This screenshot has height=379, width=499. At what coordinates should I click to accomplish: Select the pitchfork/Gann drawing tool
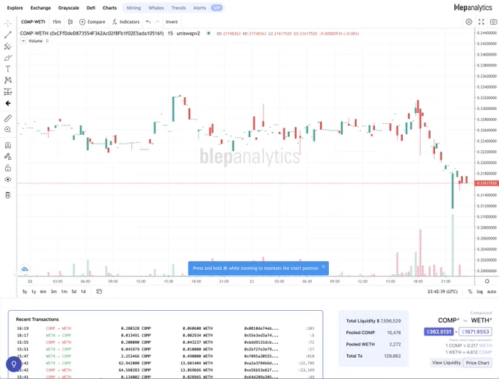pos(8,46)
